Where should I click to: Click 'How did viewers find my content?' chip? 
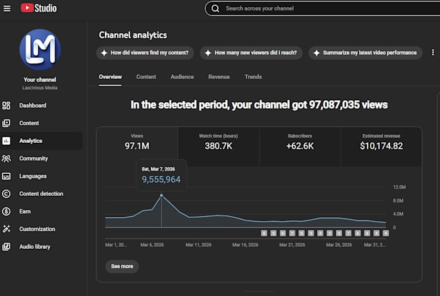tap(145, 53)
